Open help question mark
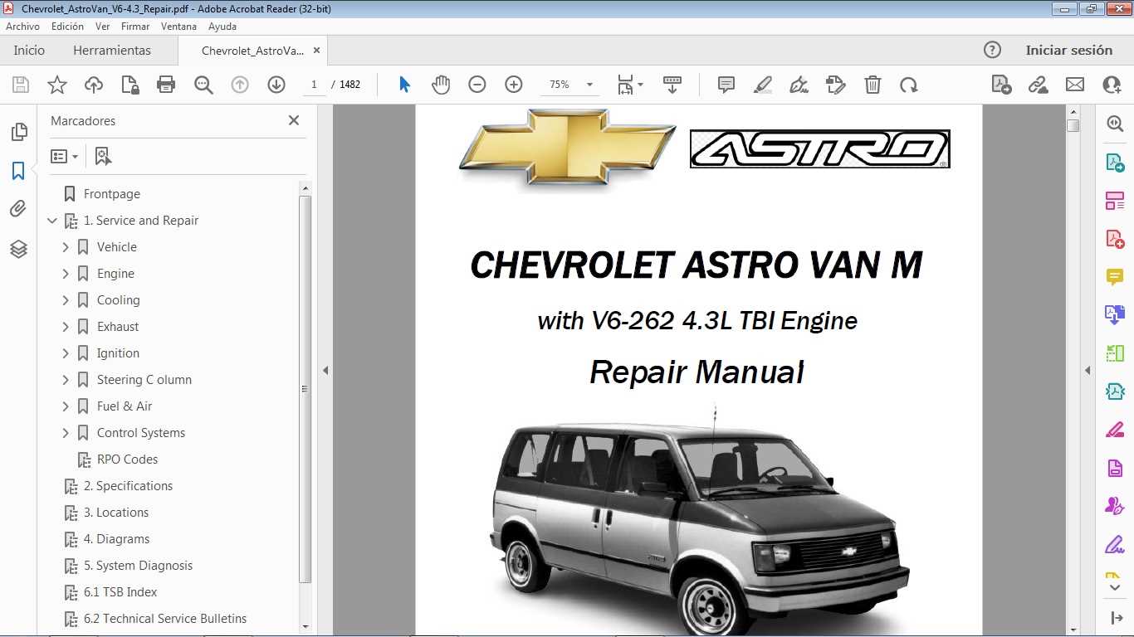Viewport: 1134px width, 637px height. (x=992, y=50)
